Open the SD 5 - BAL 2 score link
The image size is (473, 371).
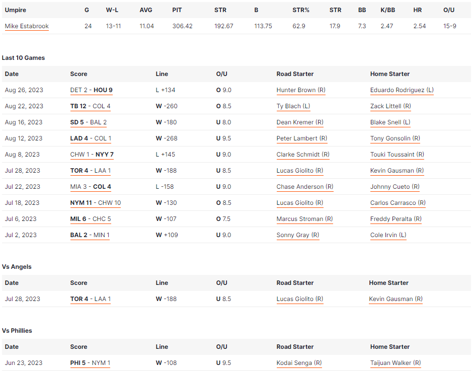click(89, 122)
